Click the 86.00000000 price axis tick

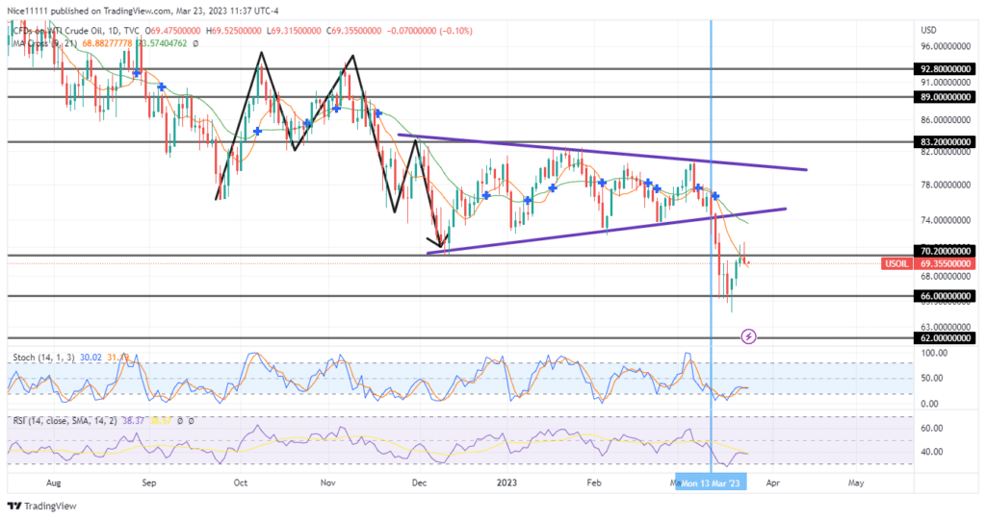point(946,119)
